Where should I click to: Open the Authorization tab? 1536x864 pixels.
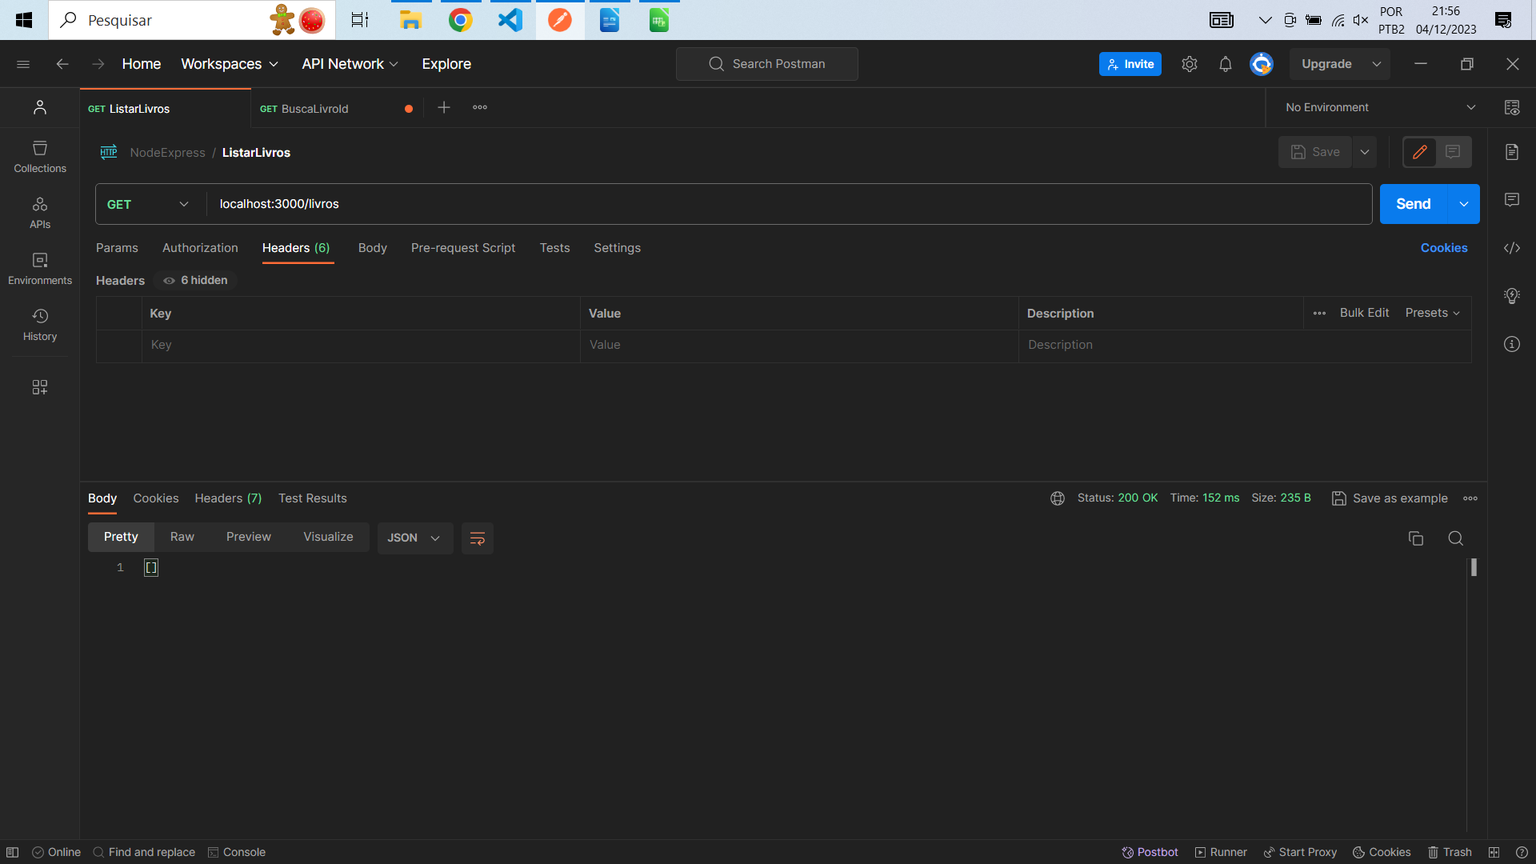point(200,248)
